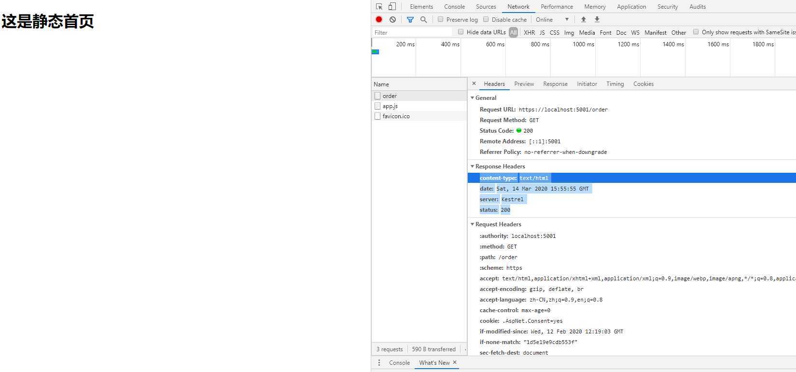Filter requests by JS

pyautogui.click(x=542, y=32)
